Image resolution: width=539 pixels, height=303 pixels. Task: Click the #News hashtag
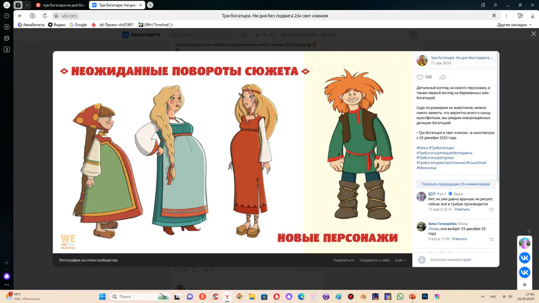[422, 148]
